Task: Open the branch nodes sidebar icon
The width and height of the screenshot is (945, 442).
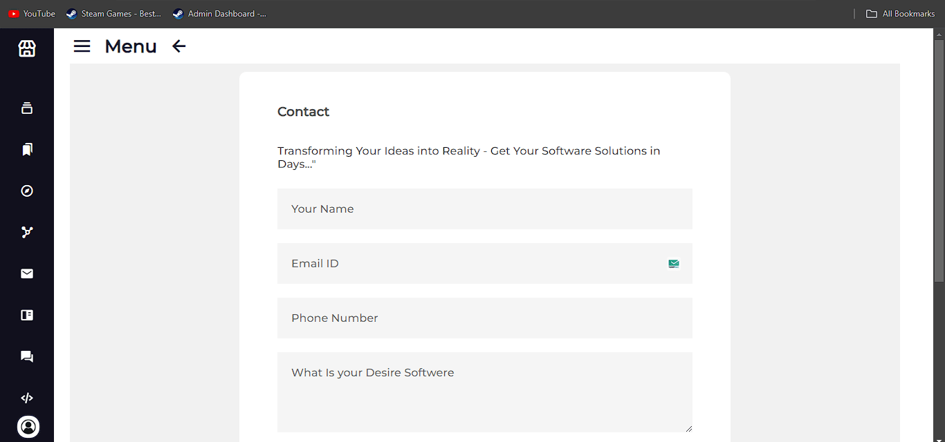Action: 27,232
